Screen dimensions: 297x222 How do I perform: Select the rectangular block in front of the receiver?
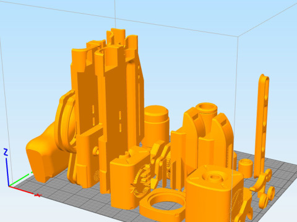coord(130,177)
